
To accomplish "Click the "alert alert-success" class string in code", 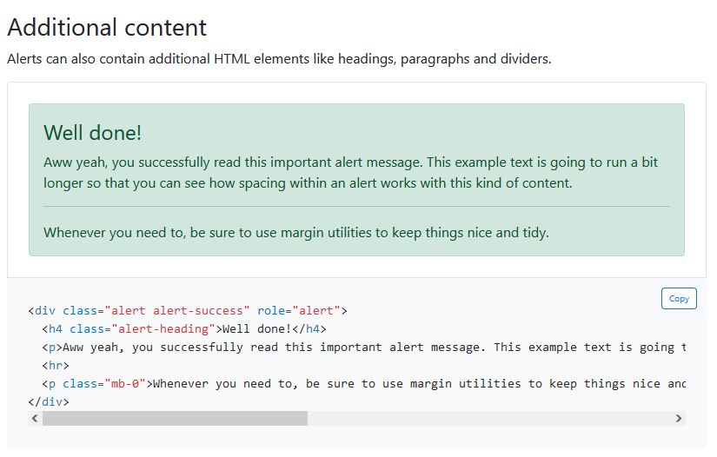I will pos(177,311).
